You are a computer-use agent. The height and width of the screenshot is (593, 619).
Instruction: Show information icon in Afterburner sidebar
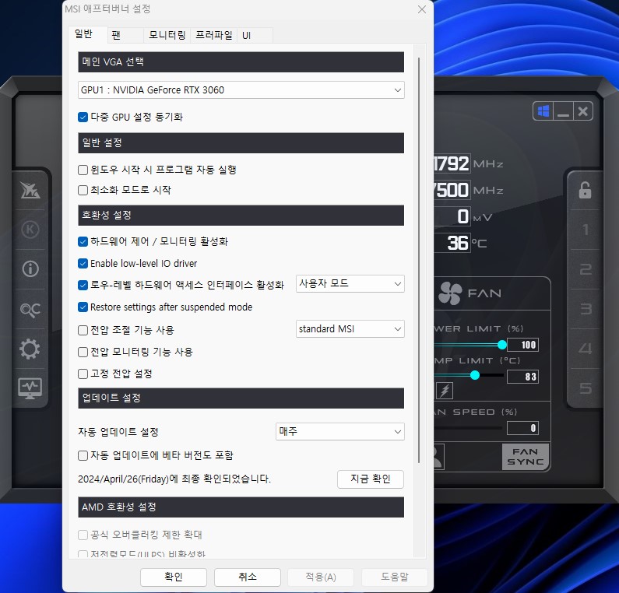(30, 269)
